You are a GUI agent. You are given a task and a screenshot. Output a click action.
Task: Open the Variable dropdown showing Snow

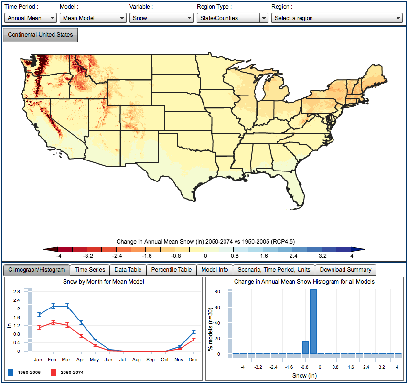(x=161, y=18)
